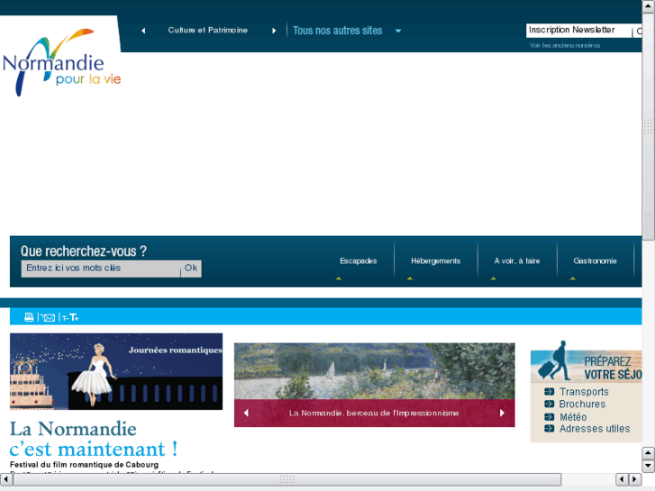Increase text size with T+ icon
The image size is (655, 491).
click(x=75, y=318)
